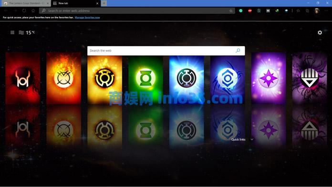The width and height of the screenshot is (332, 187).
Task: Open the user profile avatar
Action: (317, 10)
